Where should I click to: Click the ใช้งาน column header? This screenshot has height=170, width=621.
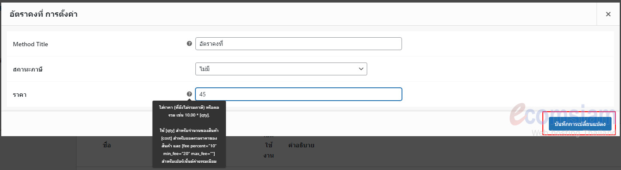click(269, 150)
